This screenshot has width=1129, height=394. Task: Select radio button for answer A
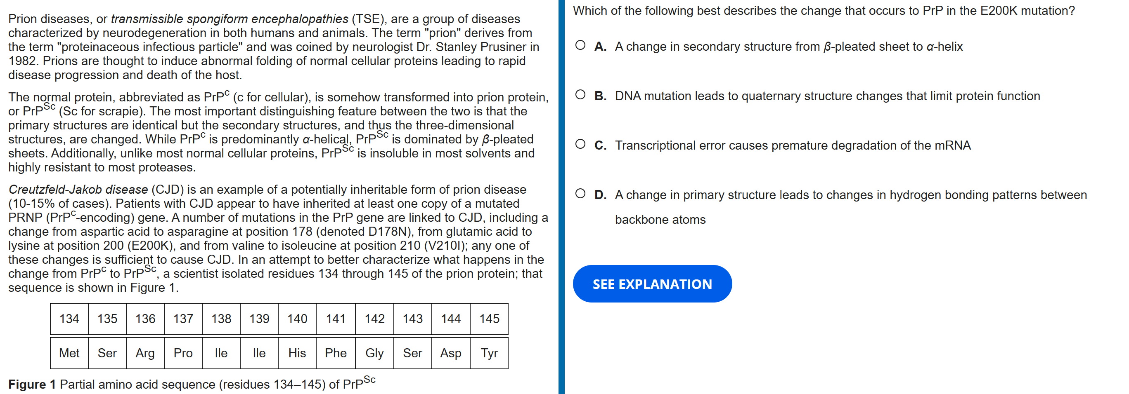(580, 45)
